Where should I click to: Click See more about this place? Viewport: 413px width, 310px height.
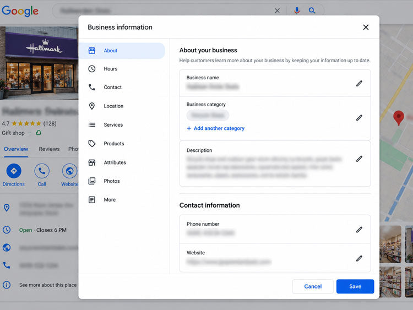point(48,285)
